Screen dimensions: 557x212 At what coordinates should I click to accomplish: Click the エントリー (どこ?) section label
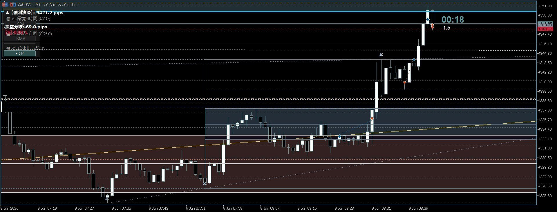click(30, 48)
